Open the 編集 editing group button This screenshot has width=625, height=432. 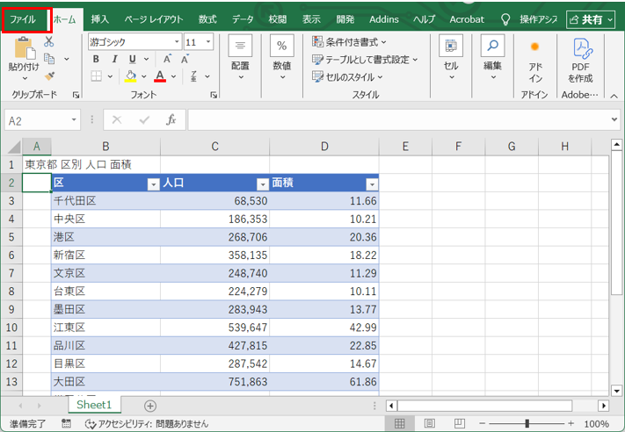click(x=492, y=58)
